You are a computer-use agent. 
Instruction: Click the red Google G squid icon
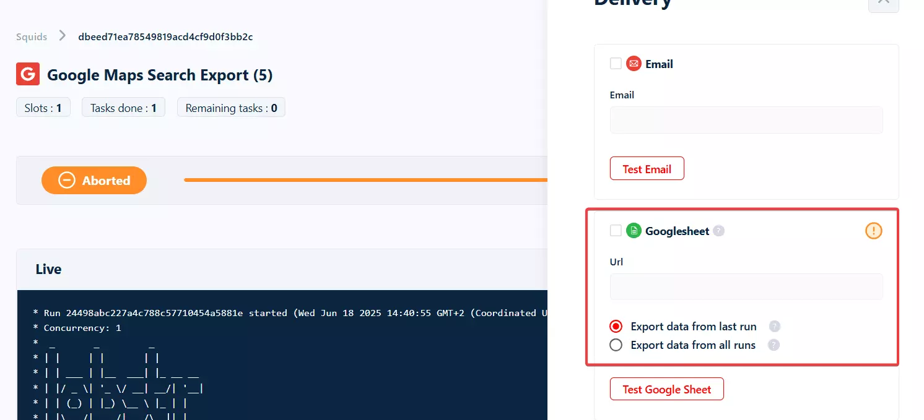(x=28, y=74)
